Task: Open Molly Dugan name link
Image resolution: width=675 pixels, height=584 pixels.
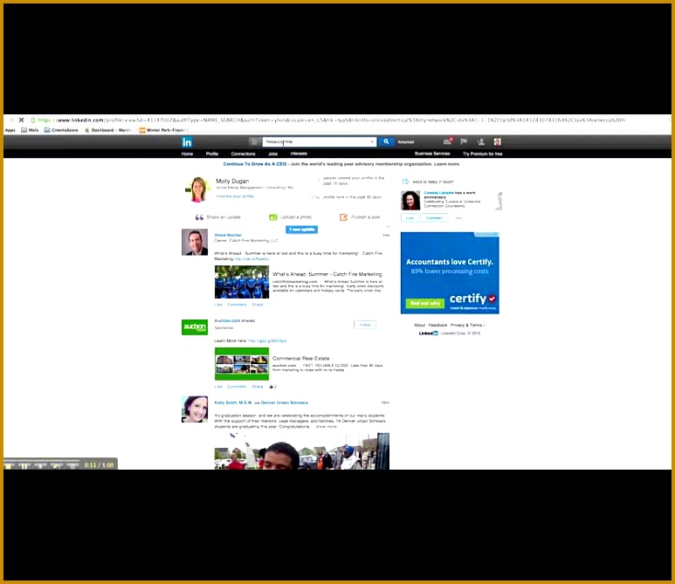Action: coord(232,182)
